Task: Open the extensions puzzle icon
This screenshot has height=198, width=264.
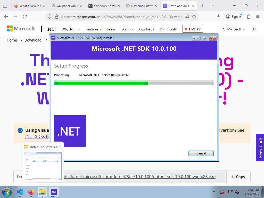Action: (x=249, y=16)
